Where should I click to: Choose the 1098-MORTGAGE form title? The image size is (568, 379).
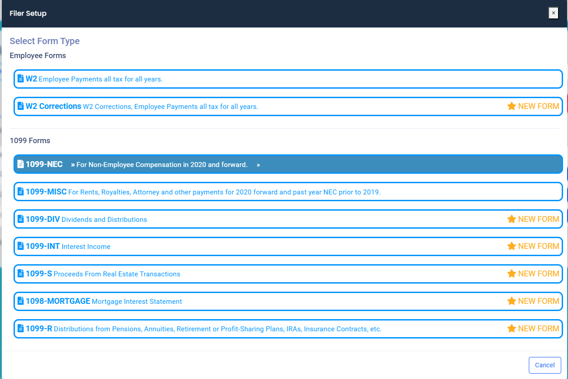coord(58,301)
